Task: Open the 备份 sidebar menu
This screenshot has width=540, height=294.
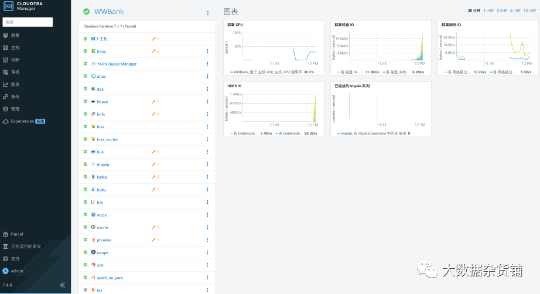Action: point(11,97)
